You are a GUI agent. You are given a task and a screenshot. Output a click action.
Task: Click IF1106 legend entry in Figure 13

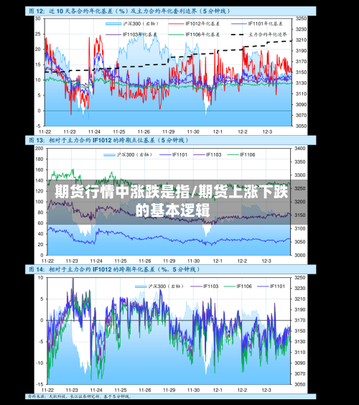[241, 154]
